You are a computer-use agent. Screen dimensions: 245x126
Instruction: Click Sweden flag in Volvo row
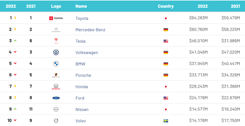[x=166, y=121]
